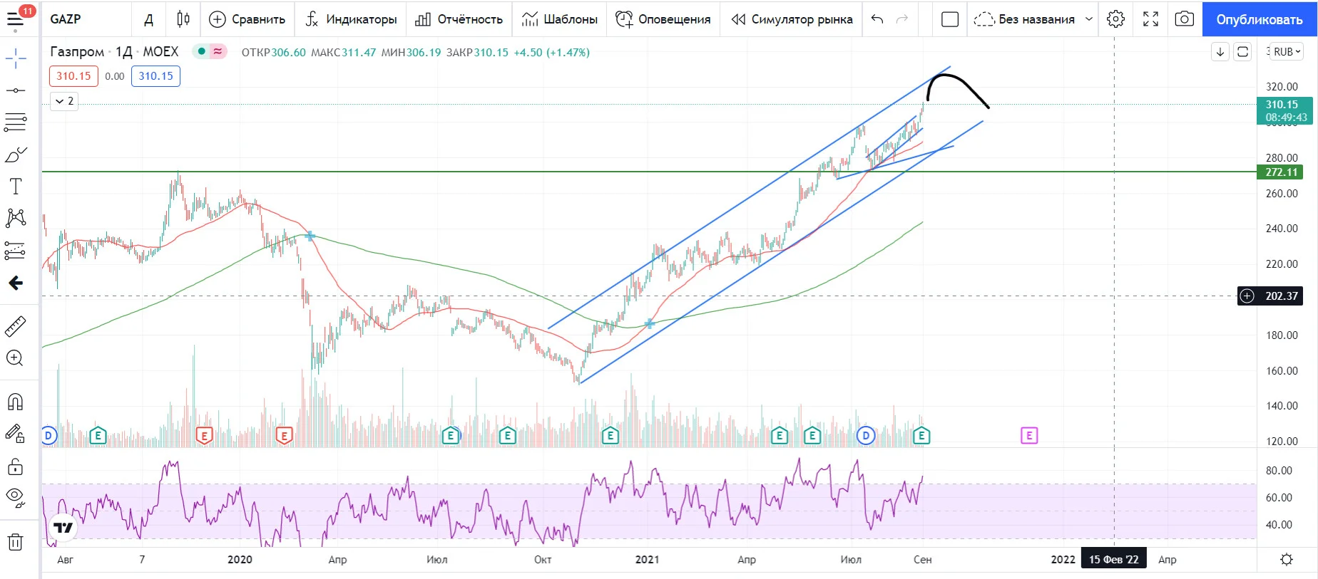Open the RUB currency dropdown

click(1287, 52)
